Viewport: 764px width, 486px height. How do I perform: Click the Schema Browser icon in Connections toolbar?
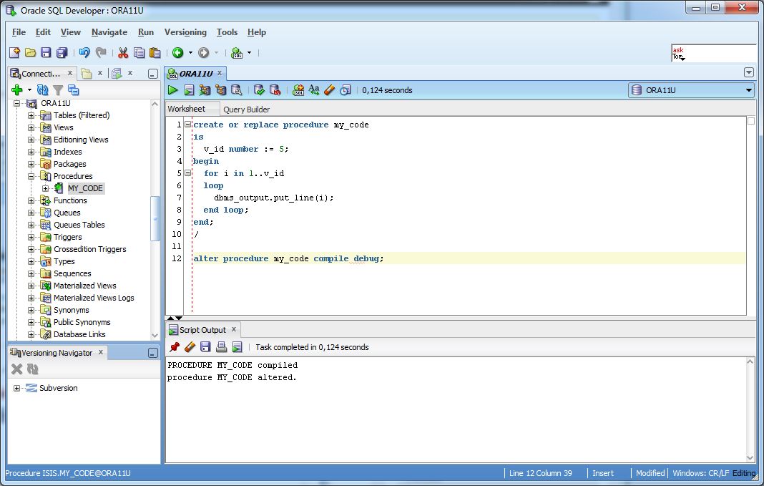pyautogui.click(x=74, y=89)
